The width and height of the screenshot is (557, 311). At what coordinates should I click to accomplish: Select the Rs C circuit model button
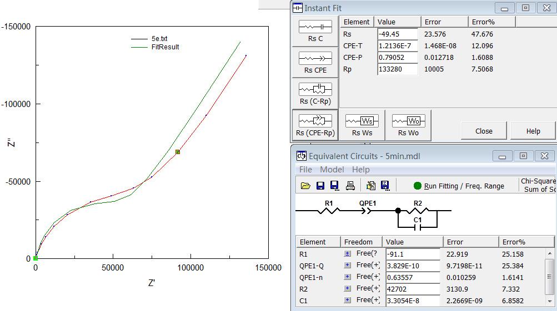point(315,31)
